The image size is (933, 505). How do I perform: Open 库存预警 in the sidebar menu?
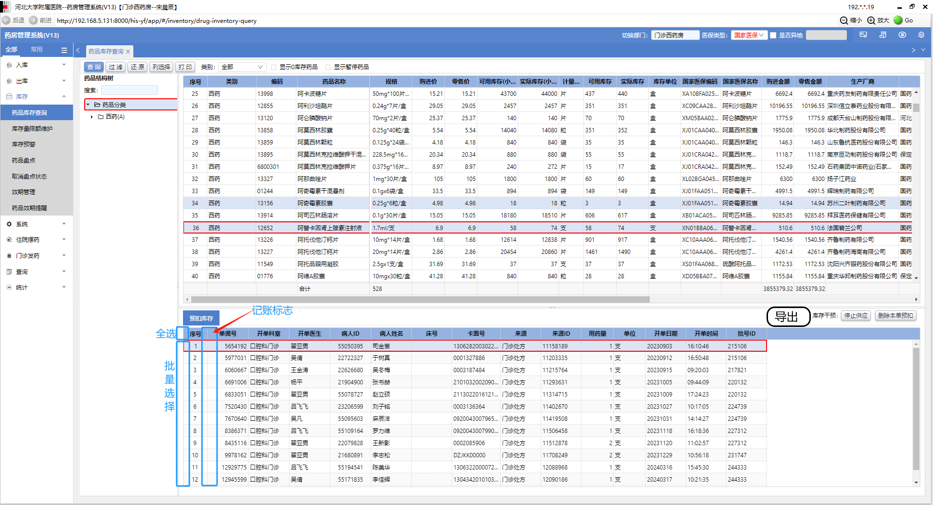[x=24, y=144]
